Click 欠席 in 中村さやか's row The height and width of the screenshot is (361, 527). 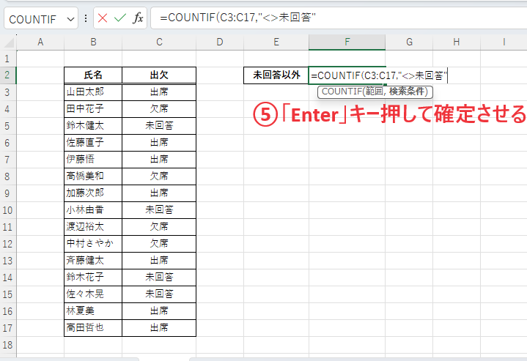pos(159,244)
